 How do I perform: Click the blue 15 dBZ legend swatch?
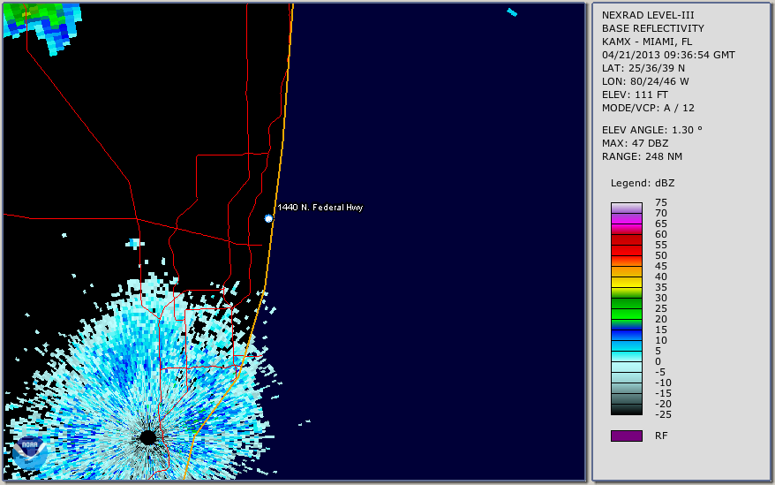pyautogui.click(x=626, y=335)
